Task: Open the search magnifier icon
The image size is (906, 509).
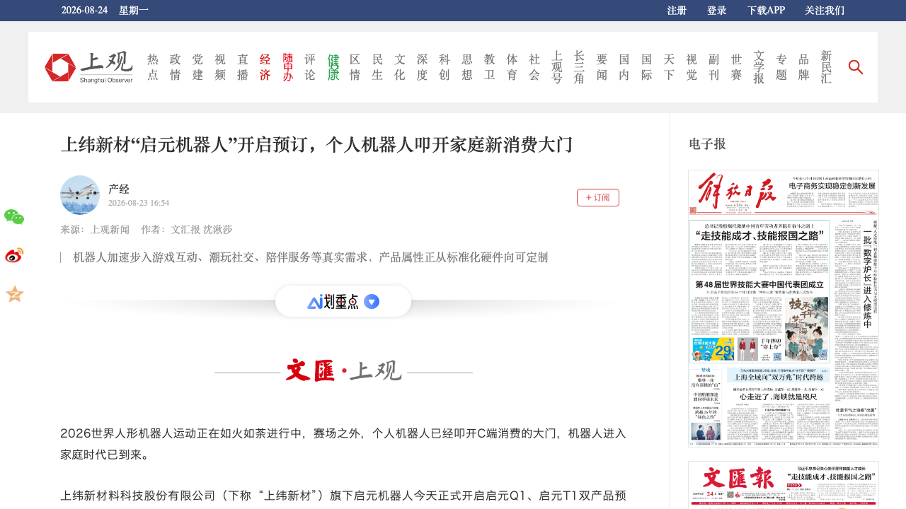Action: 856,67
